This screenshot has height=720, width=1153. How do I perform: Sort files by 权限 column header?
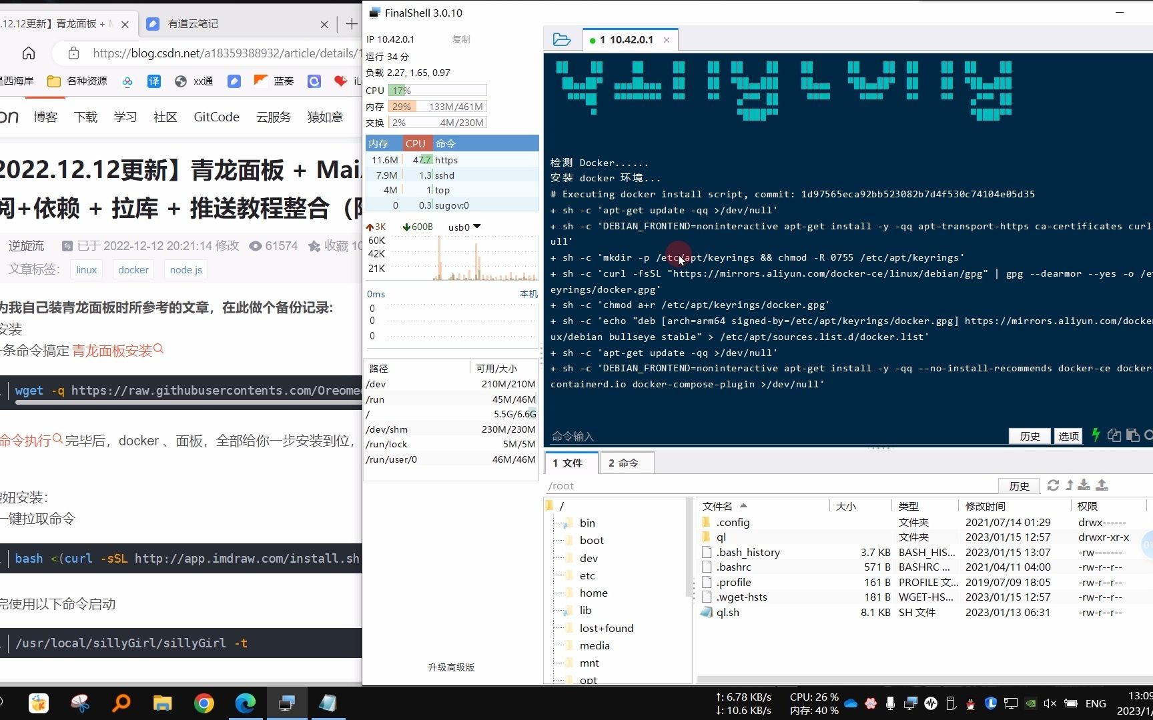click(x=1108, y=506)
